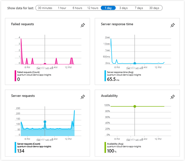Screen dimensions: 185x161
Task: Pin the Failed requests chart
Action: click(83, 25)
